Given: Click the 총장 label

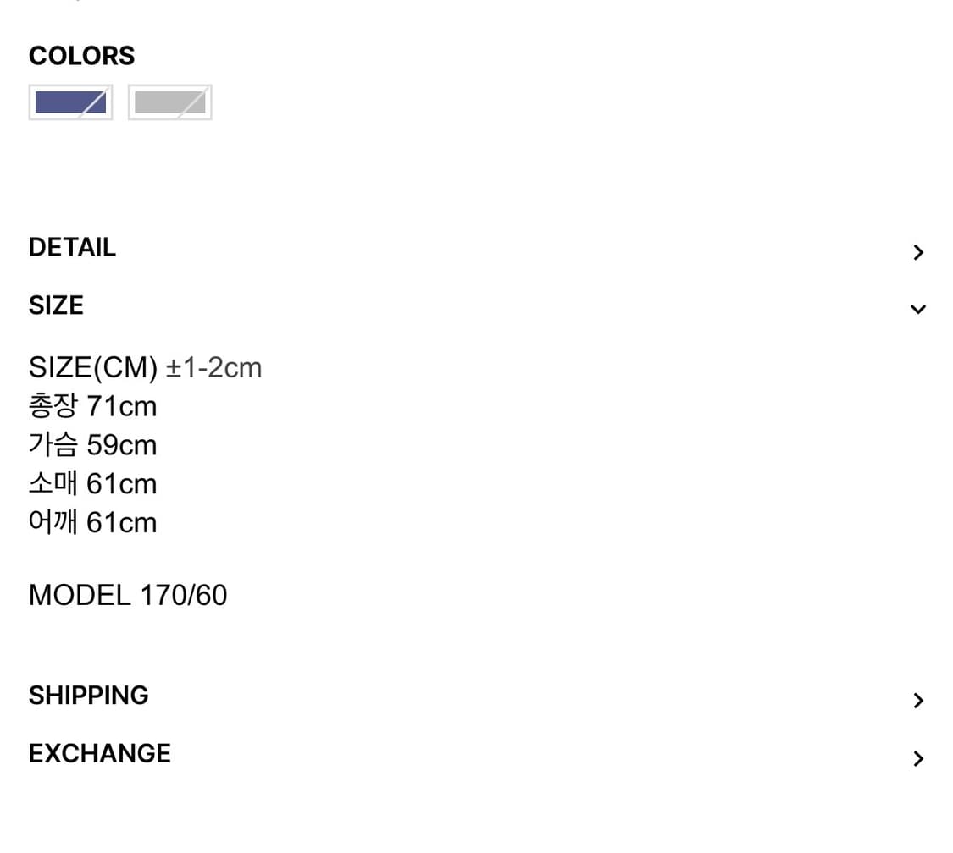Looking at the screenshot, I should coord(53,407).
